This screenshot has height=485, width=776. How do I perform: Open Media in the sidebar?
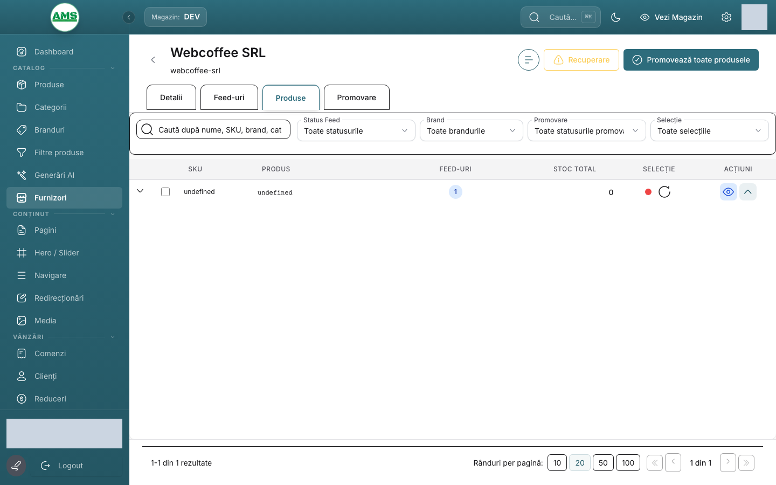[x=64, y=321]
